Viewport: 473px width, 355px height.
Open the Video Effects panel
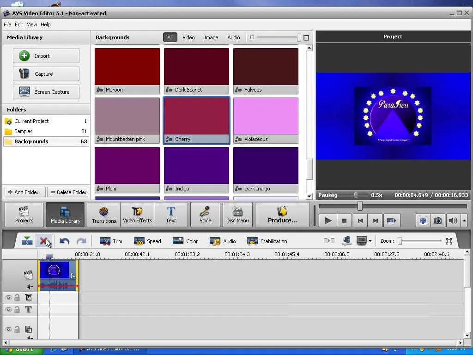coord(137,215)
